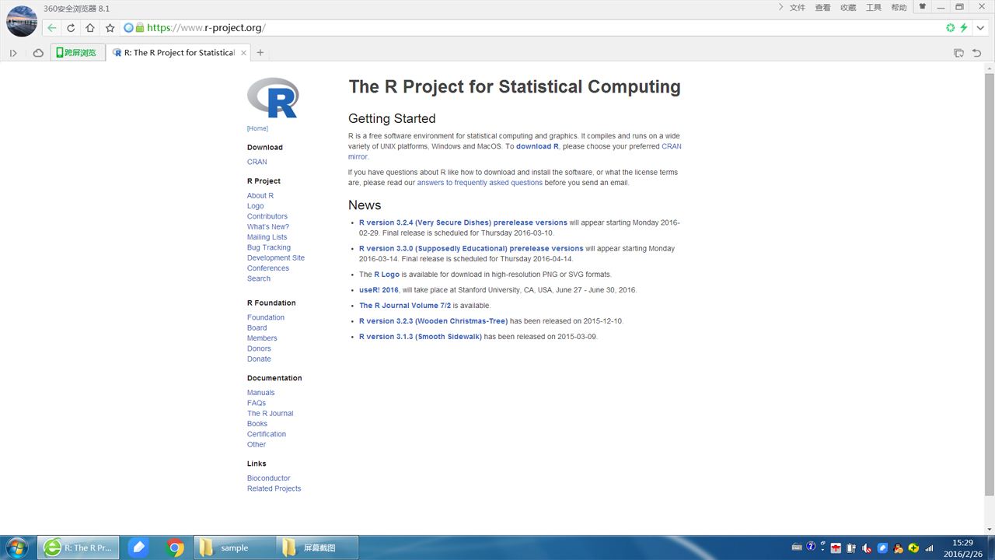
Task: Click the restore closed tab undo icon
Action: pos(977,53)
